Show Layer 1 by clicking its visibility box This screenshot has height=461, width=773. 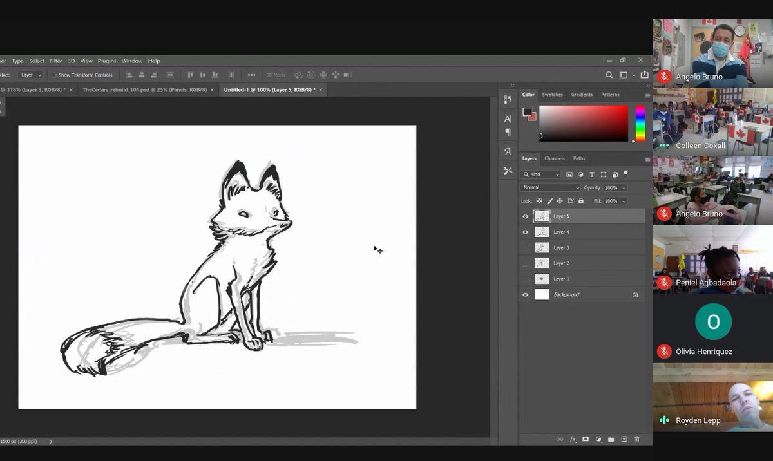[525, 279]
